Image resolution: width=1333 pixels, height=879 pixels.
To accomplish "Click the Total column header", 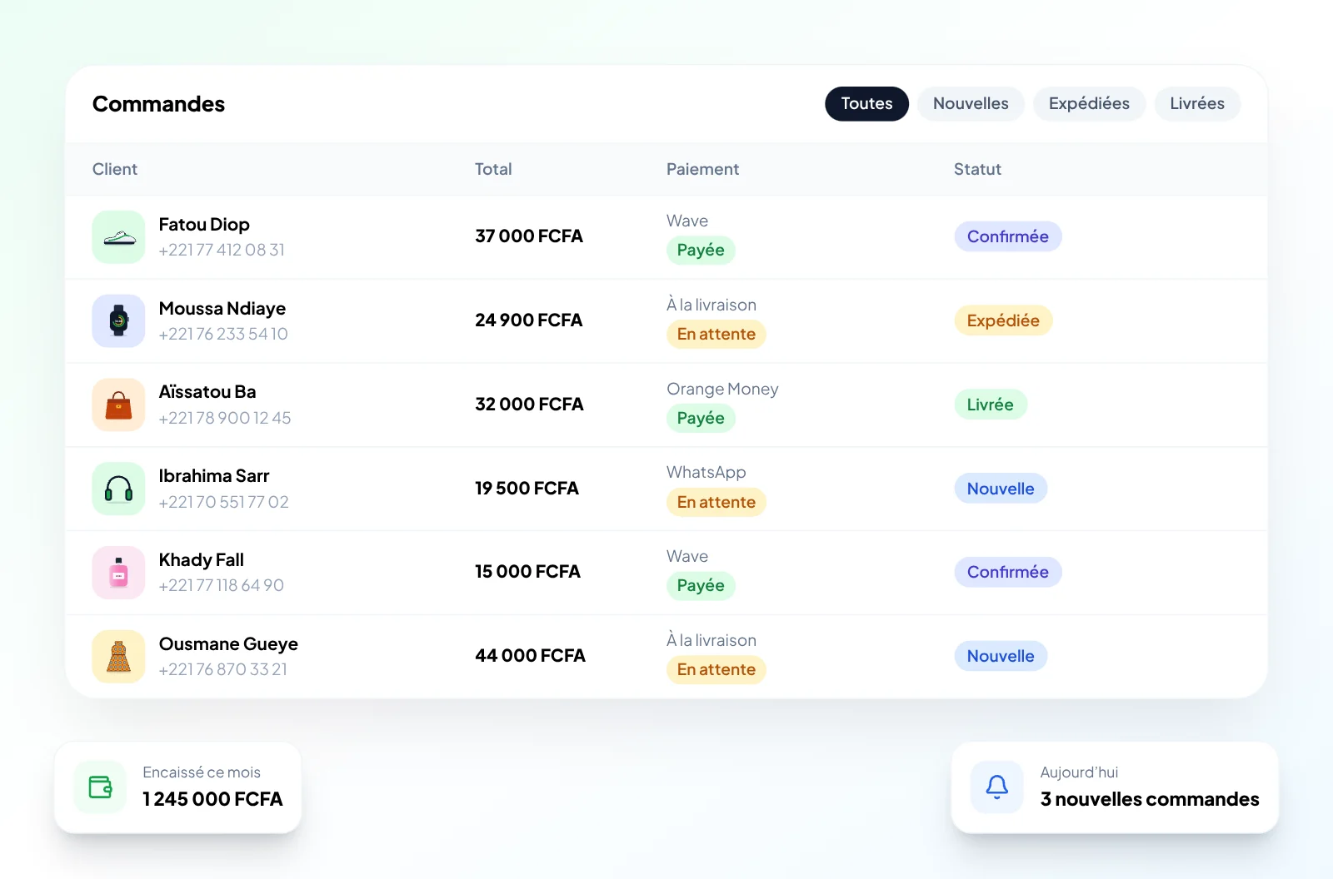I will pos(493,169).
